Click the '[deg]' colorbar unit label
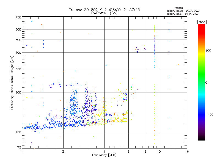The image size is (220, 165). (x=202, y=22)
